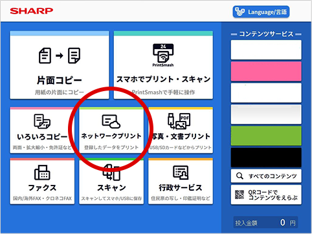Tap the scan device icon
Screen dimensions: 312x234
click(x=111, y=173)
